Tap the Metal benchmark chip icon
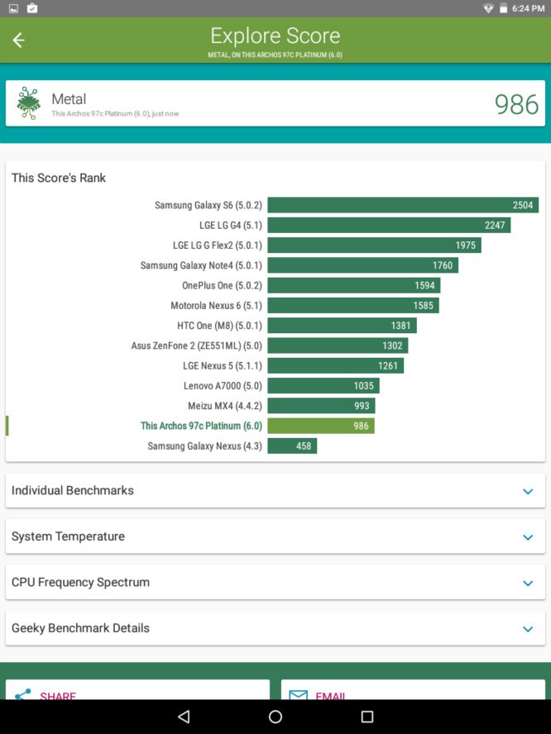The width and height of the screenshot is (551, 734). point(29,103)
